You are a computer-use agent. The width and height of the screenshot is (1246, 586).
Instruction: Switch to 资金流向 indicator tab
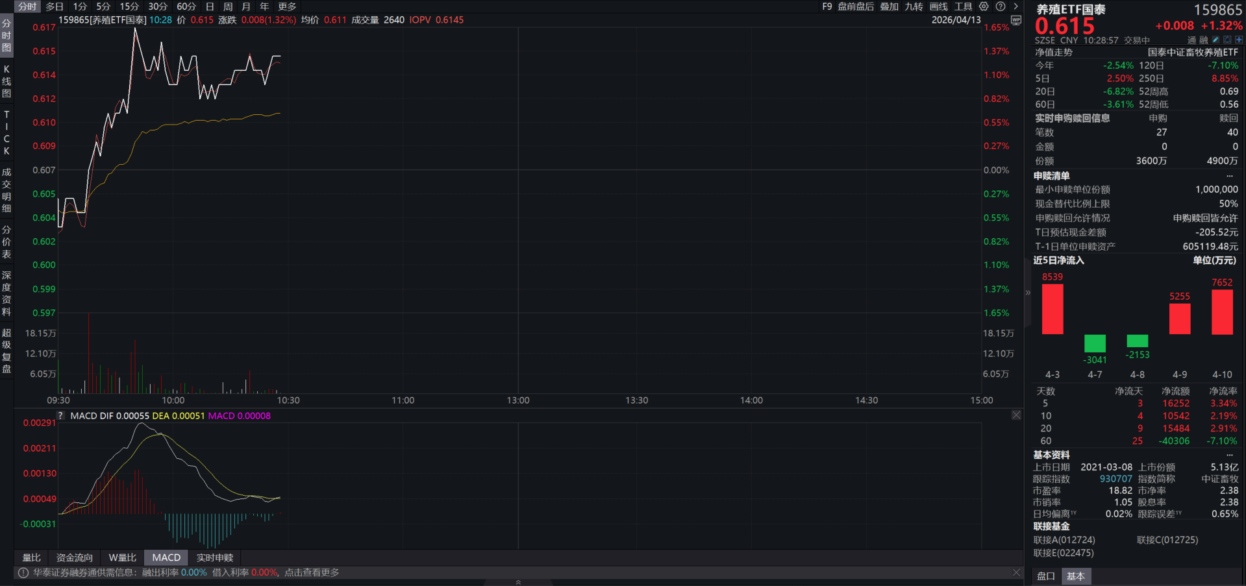[75, 557]
